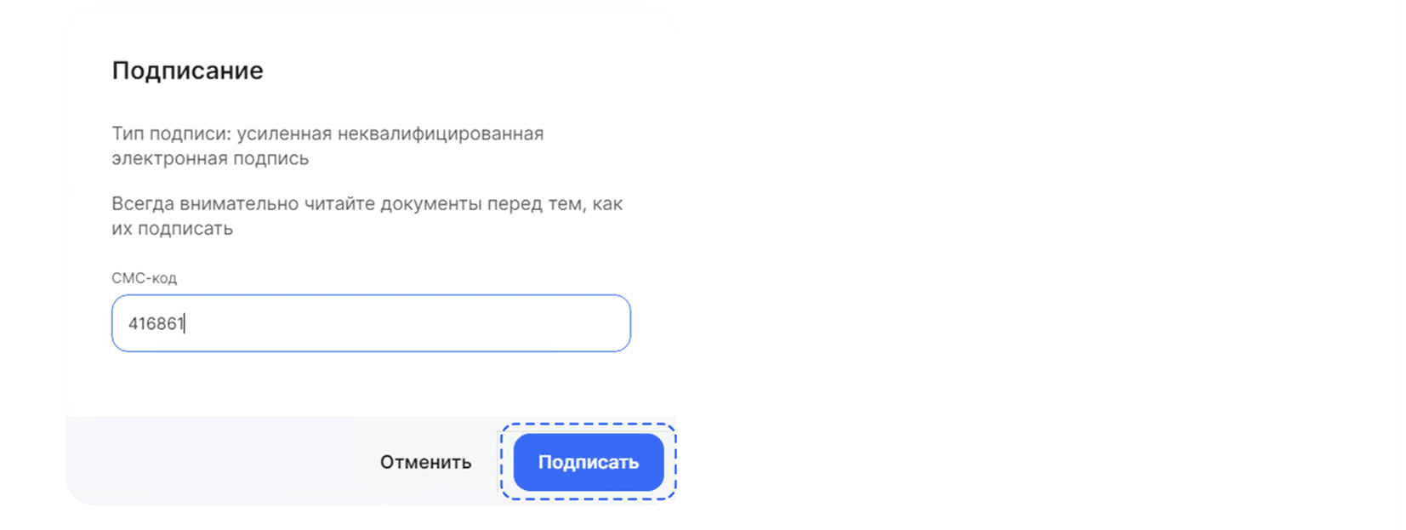Image resolution: width=1406 pixels, height=530 pixels.
Task: Click the entered code 416861
Action: tap(156, 323)
